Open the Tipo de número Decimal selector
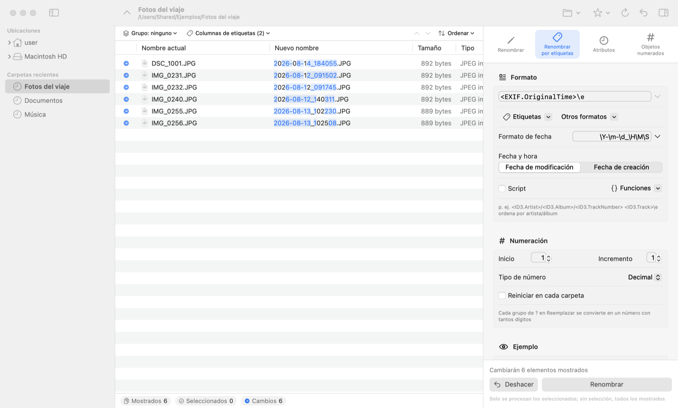This screenshot has width=678, height=408. (x=644, y=277)
